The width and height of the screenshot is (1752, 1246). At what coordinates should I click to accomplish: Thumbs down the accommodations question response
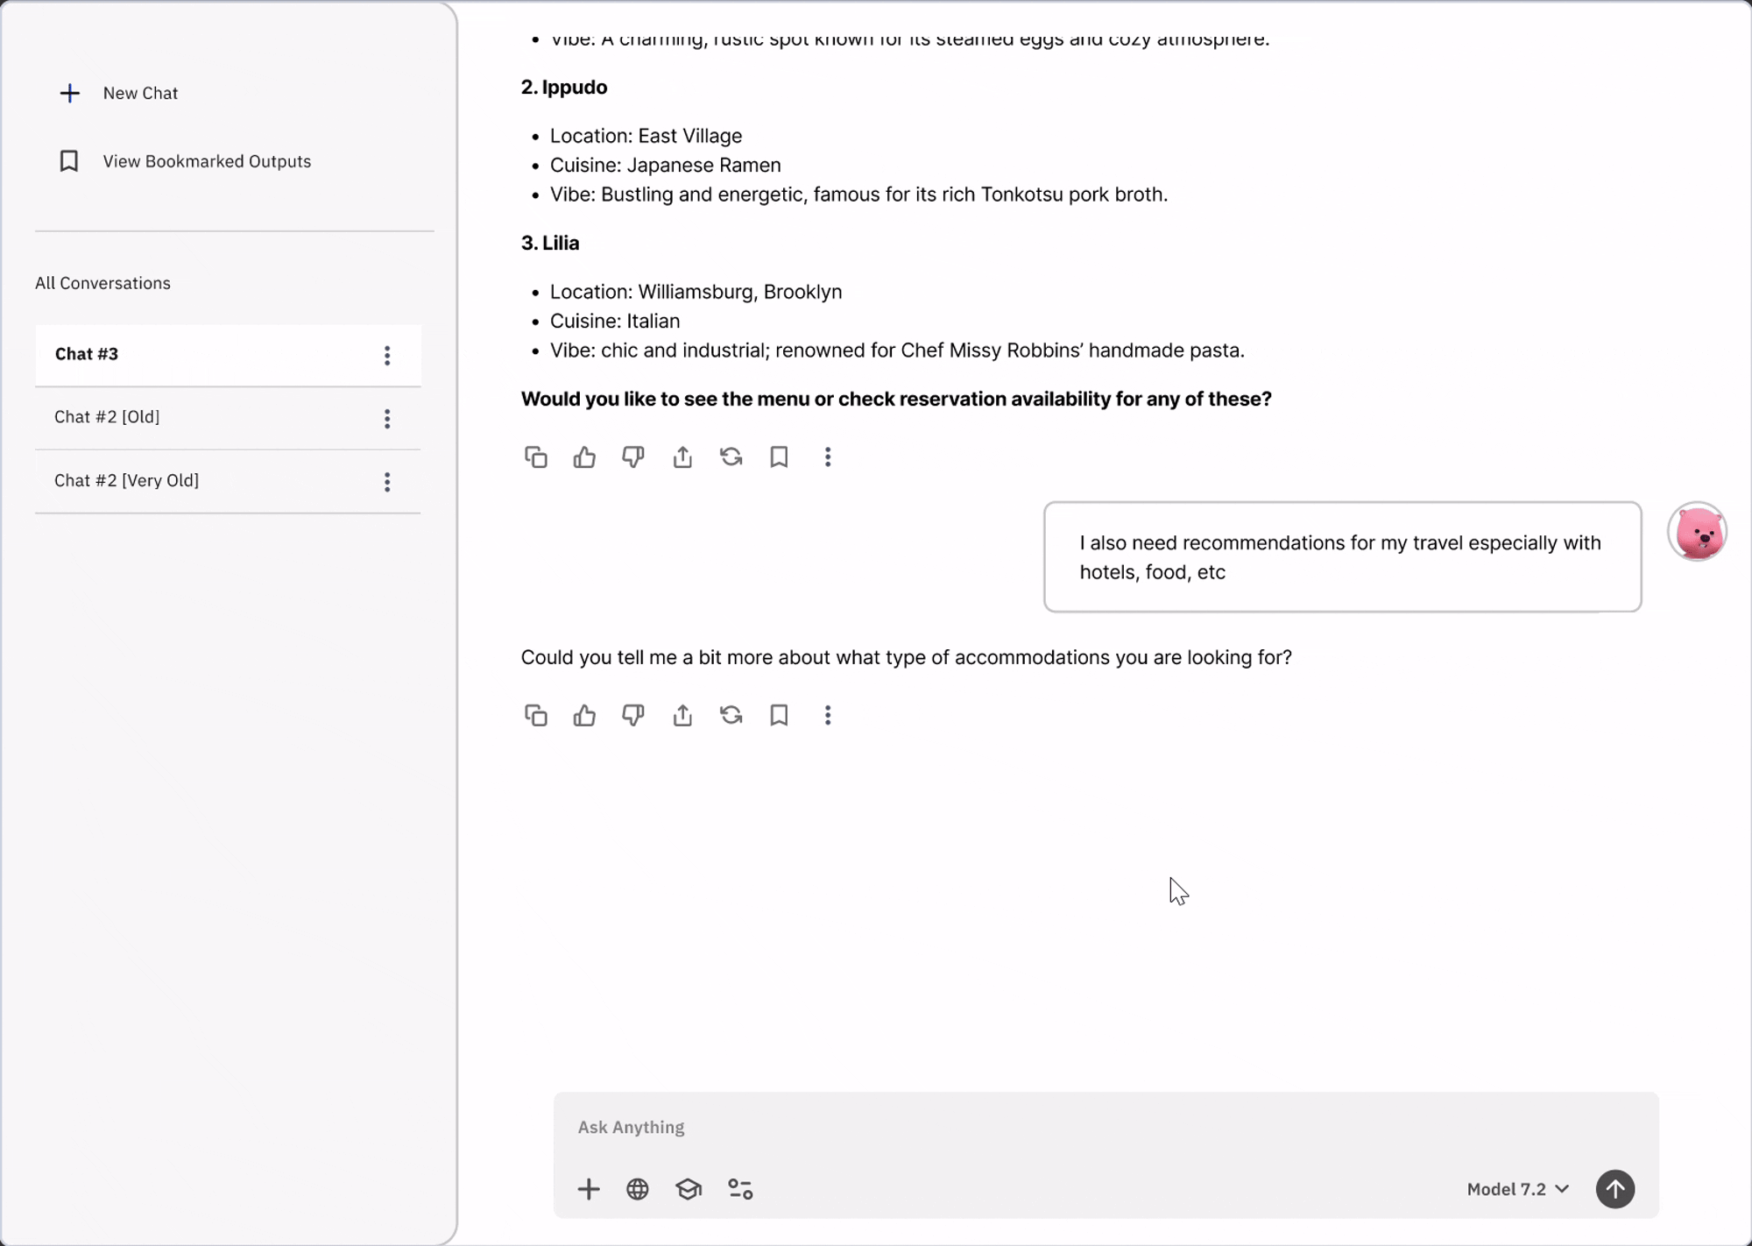point(632,715)
